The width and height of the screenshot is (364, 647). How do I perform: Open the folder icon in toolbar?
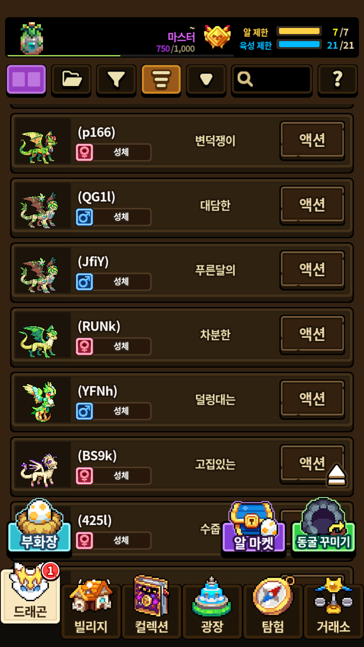point(71,80)
